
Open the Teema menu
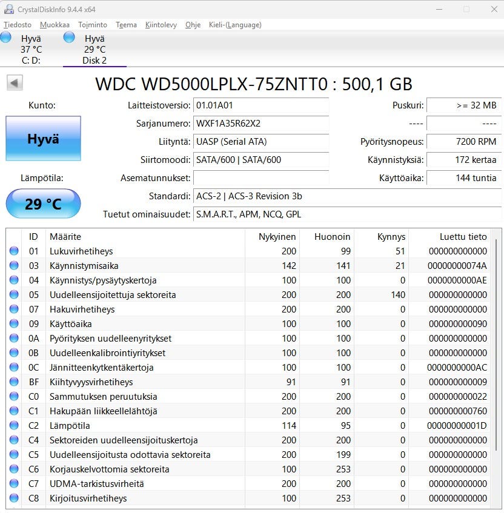(x=127, y=25)
